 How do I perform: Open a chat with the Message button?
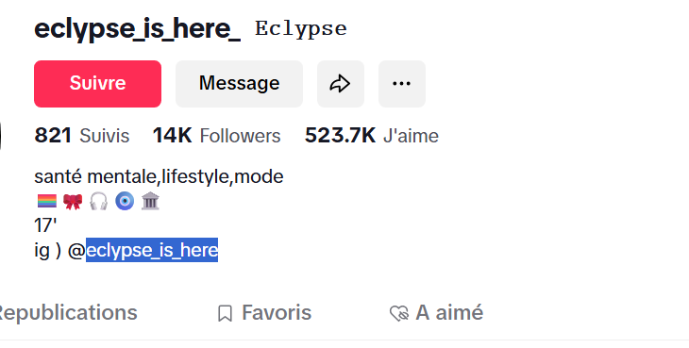coord(239,84)
